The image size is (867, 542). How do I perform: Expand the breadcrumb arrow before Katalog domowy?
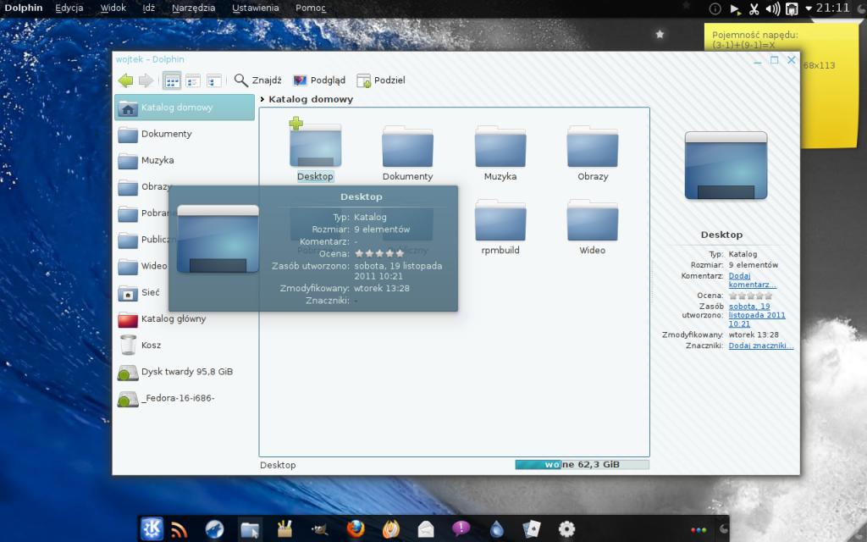[262, 100]
